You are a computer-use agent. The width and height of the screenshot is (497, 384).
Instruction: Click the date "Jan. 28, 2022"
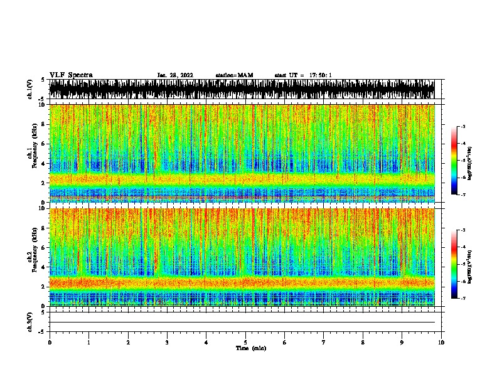pos(175,75)
